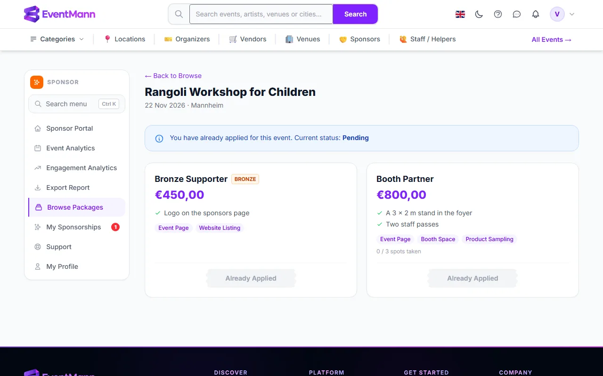The height and width of the screenshot is (376, 603).
Task: Click the Support lifebuoy icon
Action: pyautogui.click(x=38, y=247)
